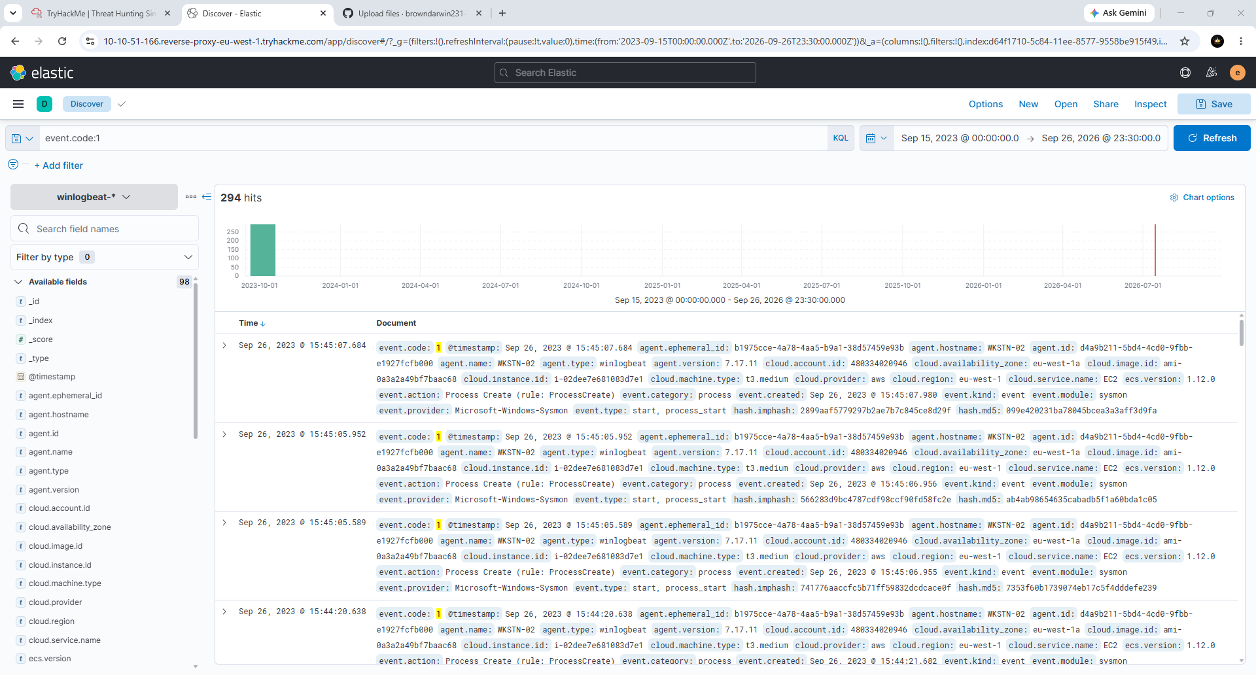Open the Options menu

pos(985,104)
